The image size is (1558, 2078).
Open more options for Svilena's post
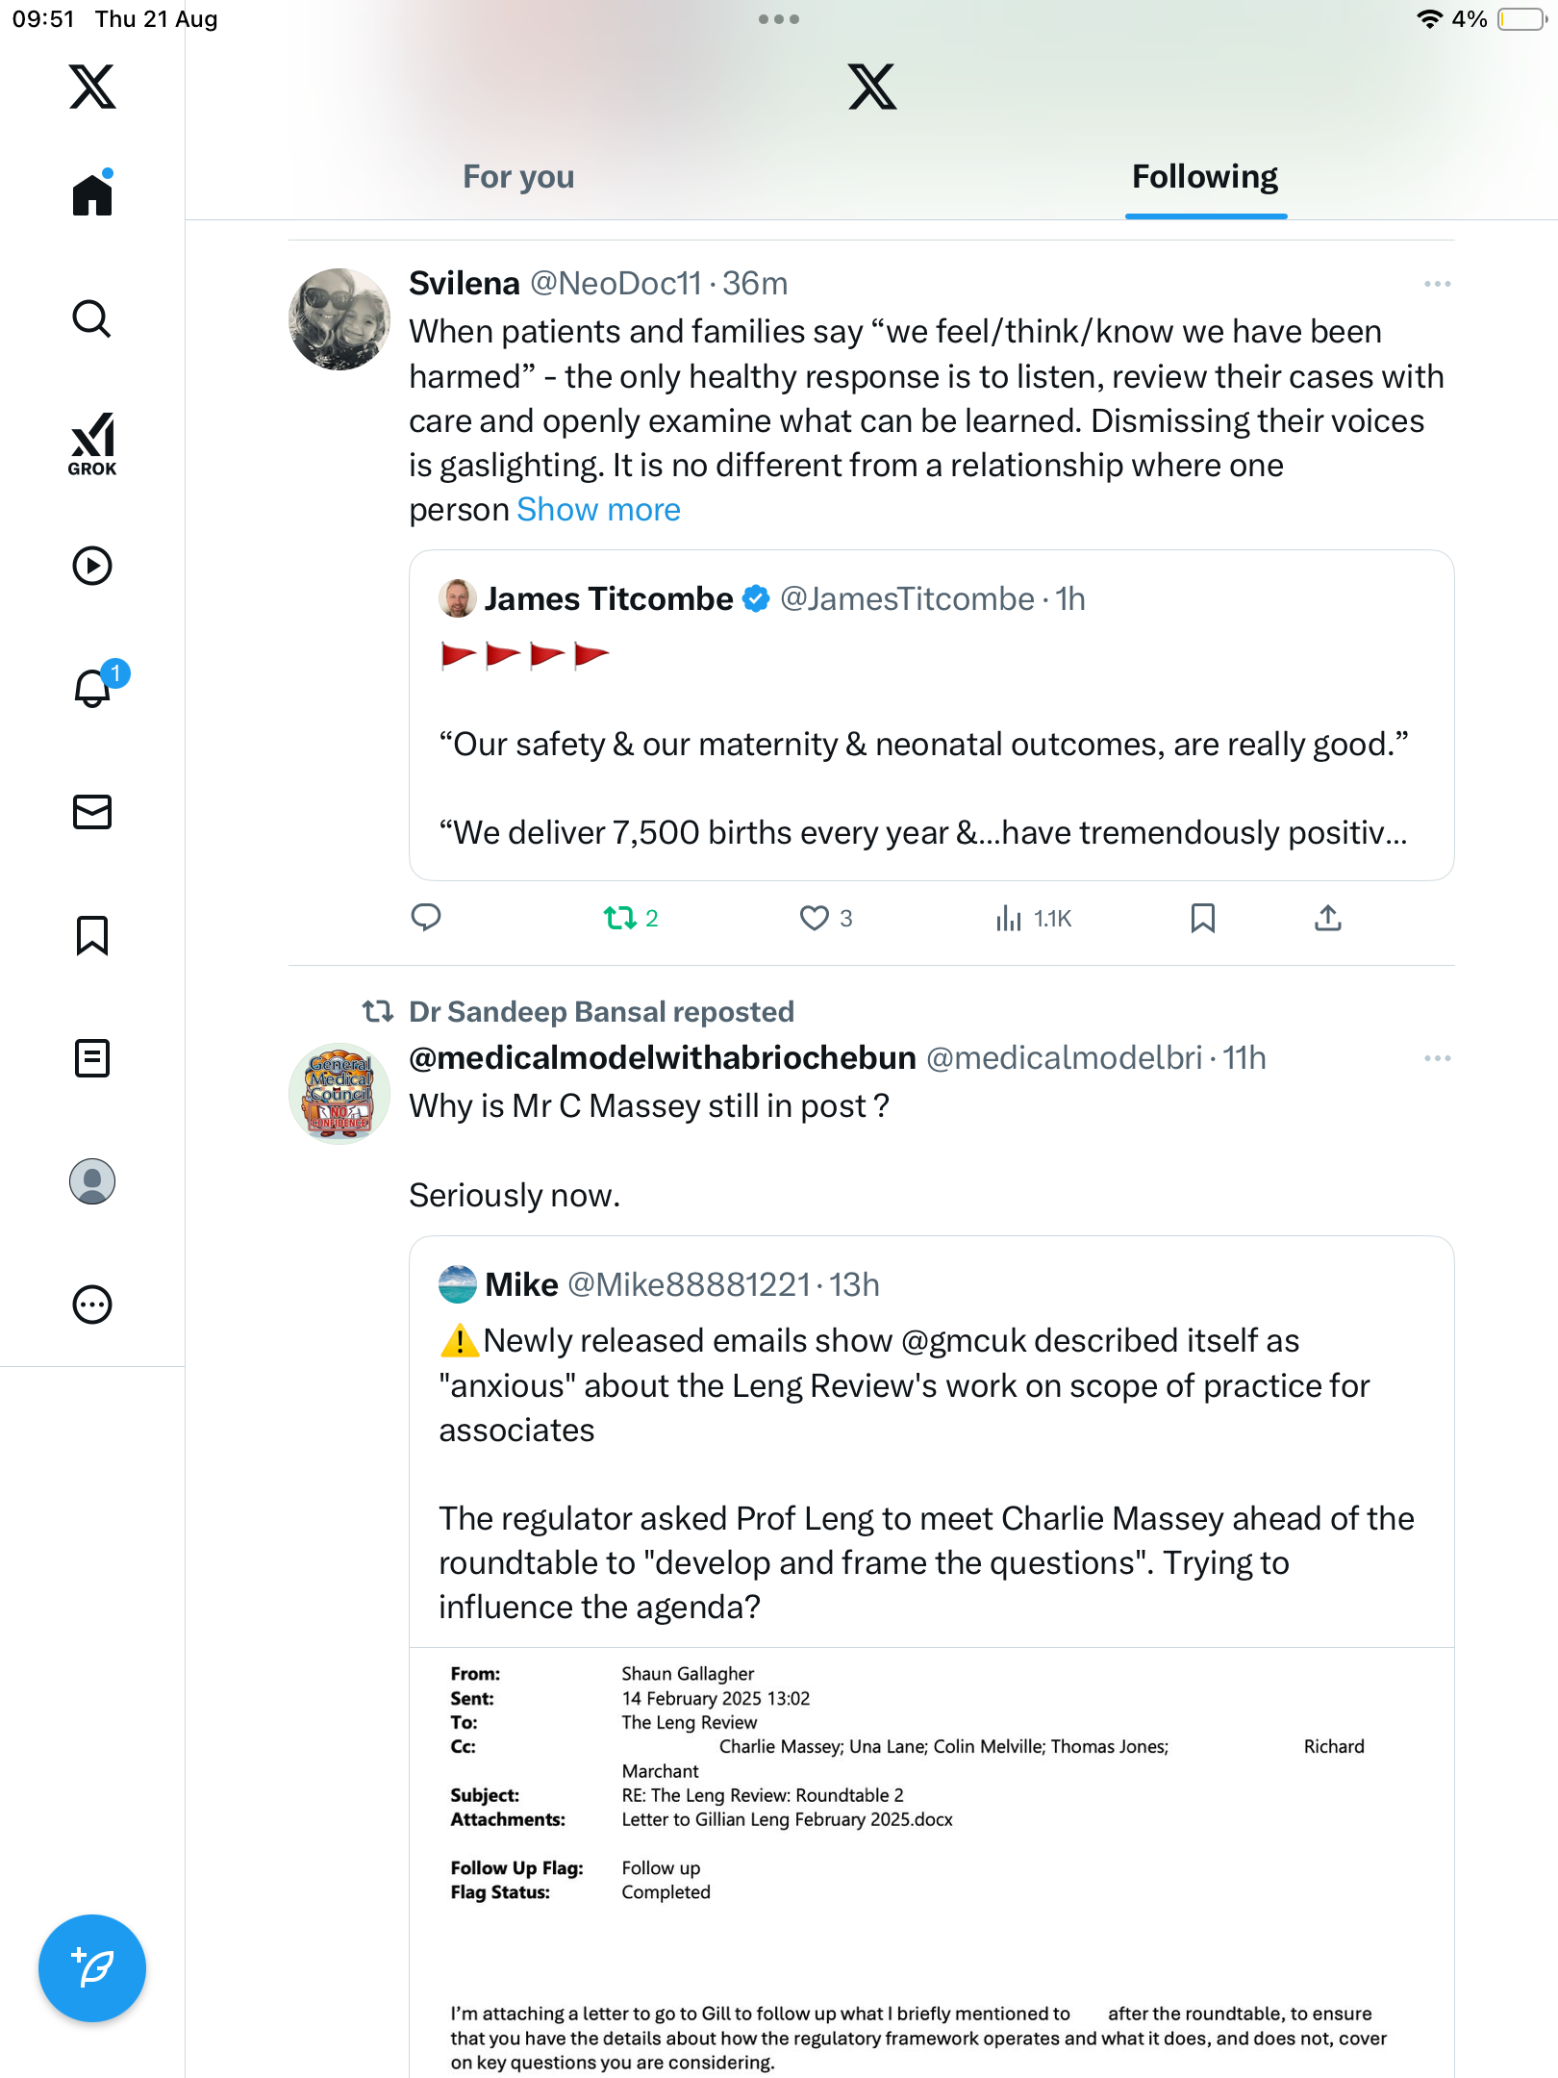click(1437, 284)
